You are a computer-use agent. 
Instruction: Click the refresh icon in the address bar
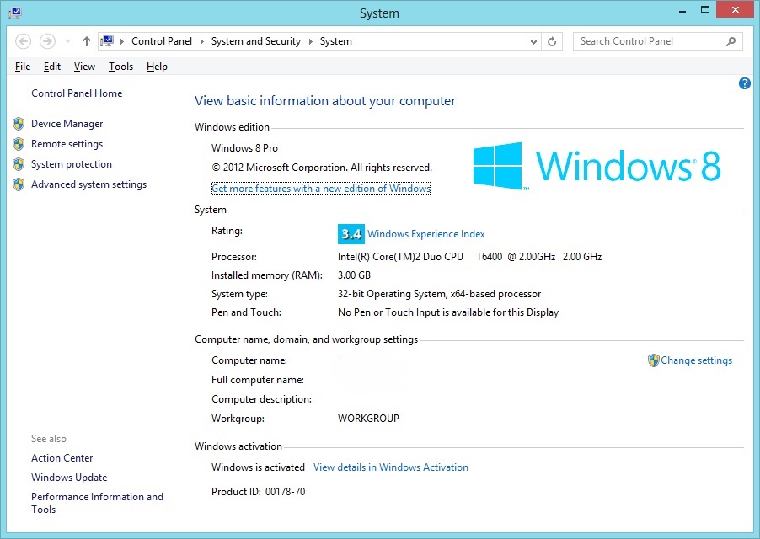click(x=552, y=40)
